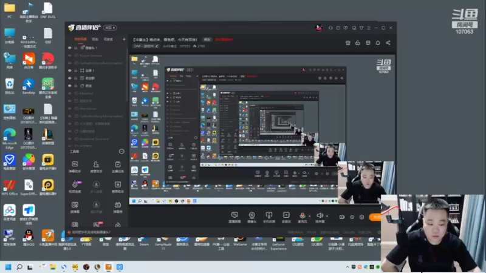Click the record video icon near settings

342,217
